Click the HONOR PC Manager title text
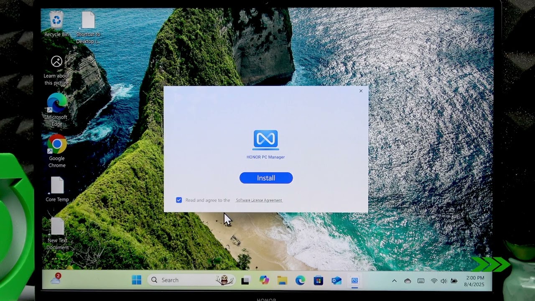The width and height of the screenshot is (535, 301). click(x=266, y=157)
